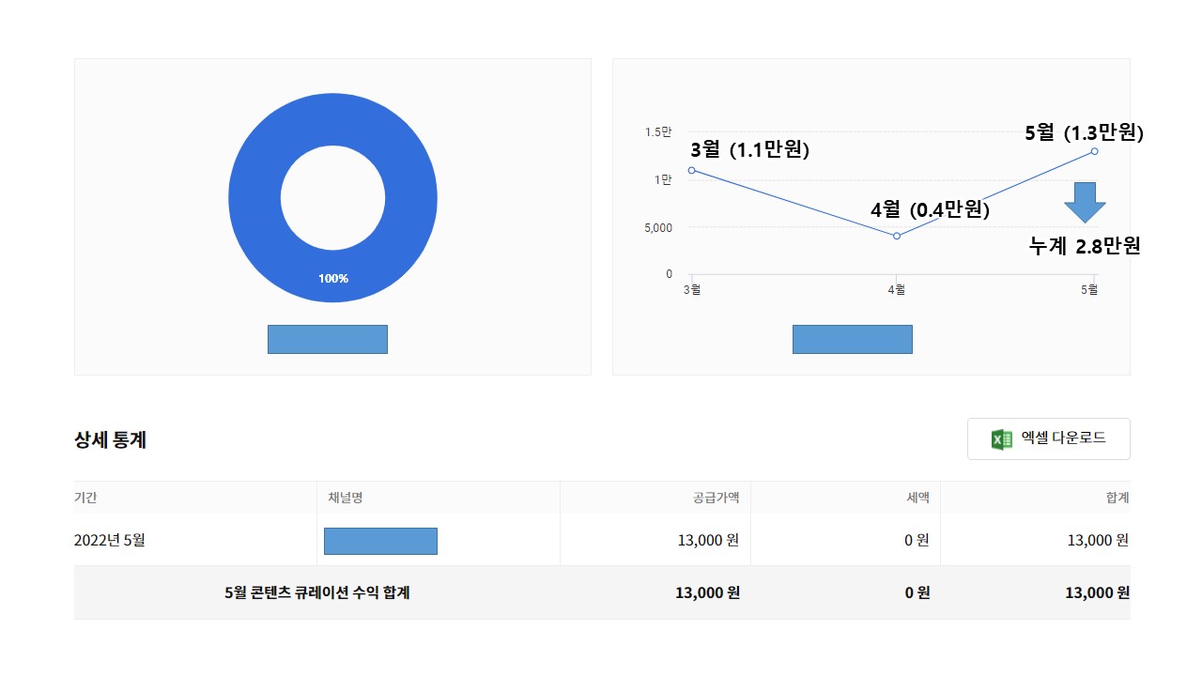
Task: Click the 4월 data point on the line chart
Action: coord(896,236)
